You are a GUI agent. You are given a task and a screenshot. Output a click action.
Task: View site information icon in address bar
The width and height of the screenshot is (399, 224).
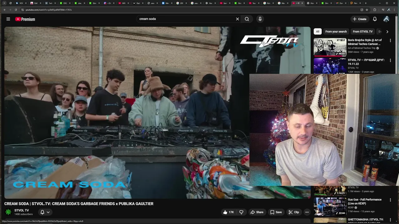pos(22,10)
